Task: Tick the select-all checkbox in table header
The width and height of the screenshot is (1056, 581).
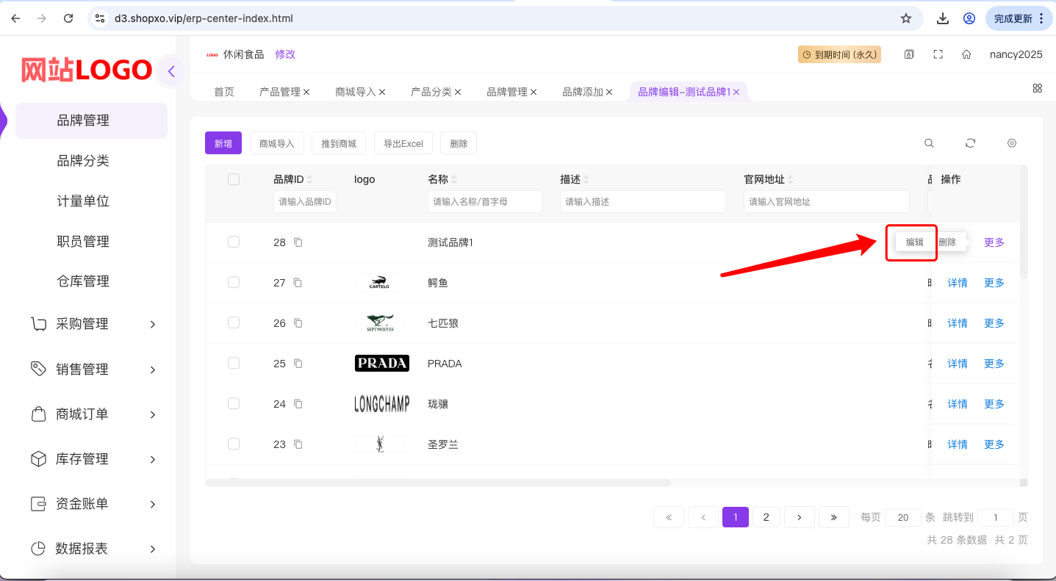Action: click(x=234, y=179)
